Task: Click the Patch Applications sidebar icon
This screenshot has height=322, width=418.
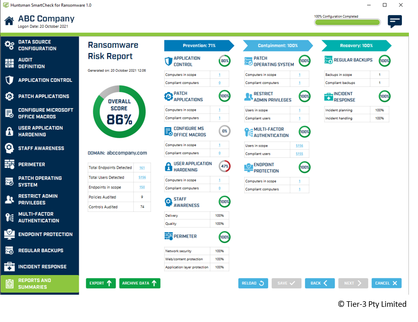Action: point(9,96)
